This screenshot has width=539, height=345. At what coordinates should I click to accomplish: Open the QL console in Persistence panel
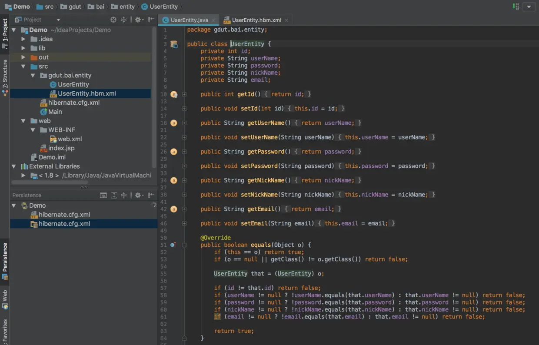(103, 196)
